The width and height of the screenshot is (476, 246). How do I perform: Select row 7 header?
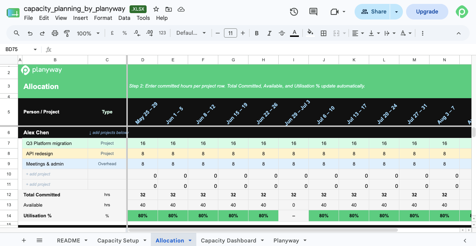pyautogui.click(x=9, y=143)
